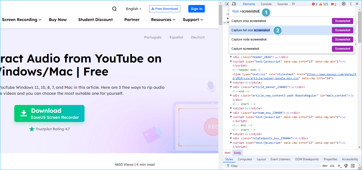Reveal collapsed content of relatedposts_box_230404 div
362x170 pixels.
click(x=296, y=138)
